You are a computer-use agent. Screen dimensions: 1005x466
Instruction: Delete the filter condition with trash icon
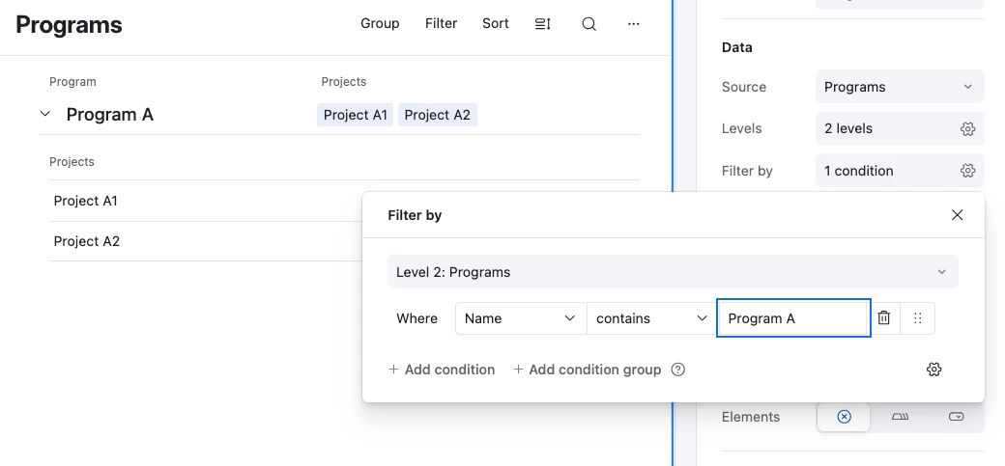click(x=884, y=318)
